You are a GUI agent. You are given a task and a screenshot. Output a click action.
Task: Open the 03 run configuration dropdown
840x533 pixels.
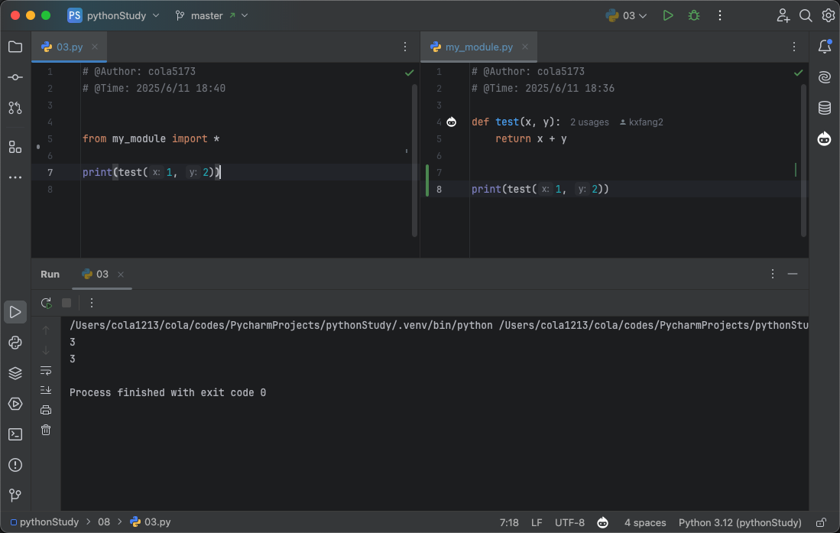coord(626,15)
